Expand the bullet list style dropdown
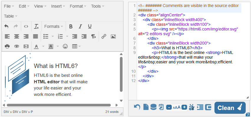This screenshot has width=251, height=117. tap(53, 36)
